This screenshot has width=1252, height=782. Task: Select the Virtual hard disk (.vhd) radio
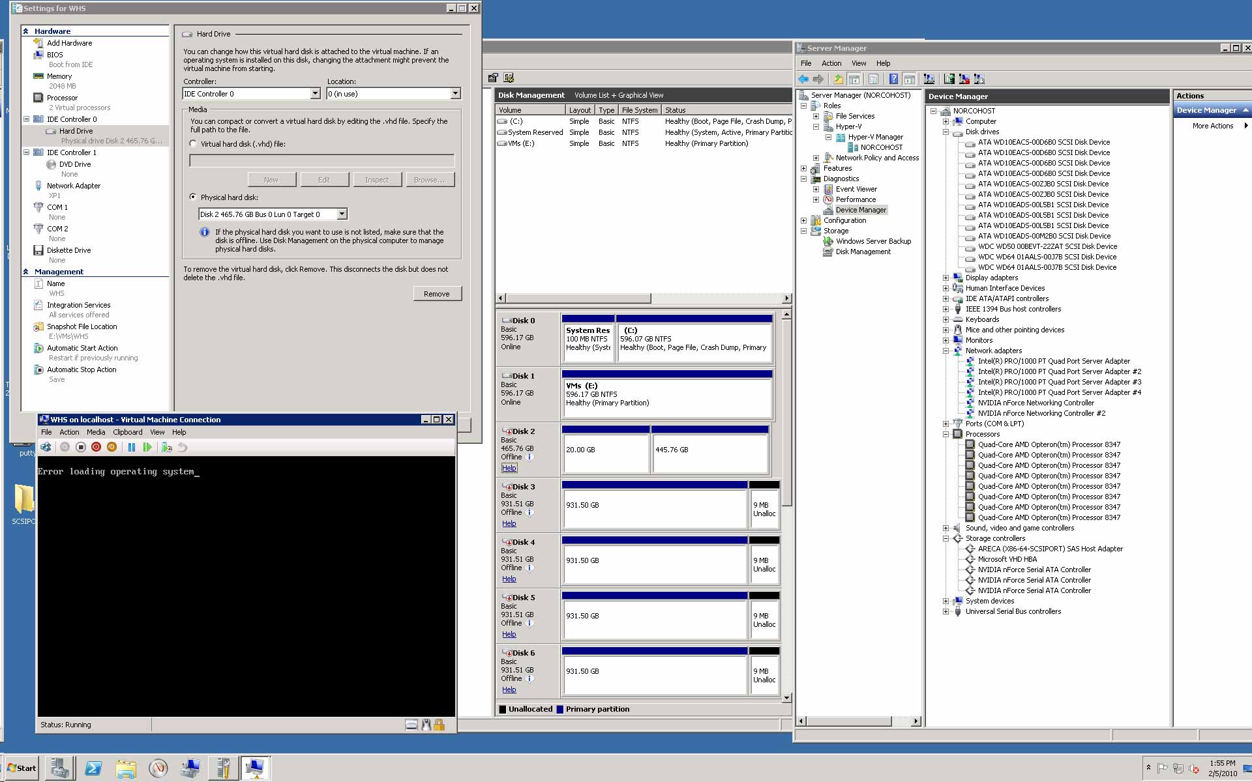pos(193,143)
